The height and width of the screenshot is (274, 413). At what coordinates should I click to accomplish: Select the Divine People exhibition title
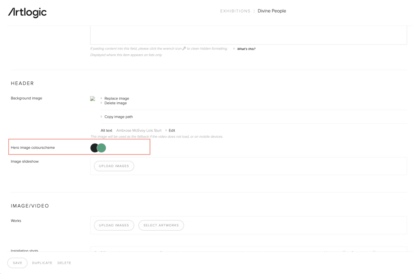pyautogui.click(x=272, y=11)
